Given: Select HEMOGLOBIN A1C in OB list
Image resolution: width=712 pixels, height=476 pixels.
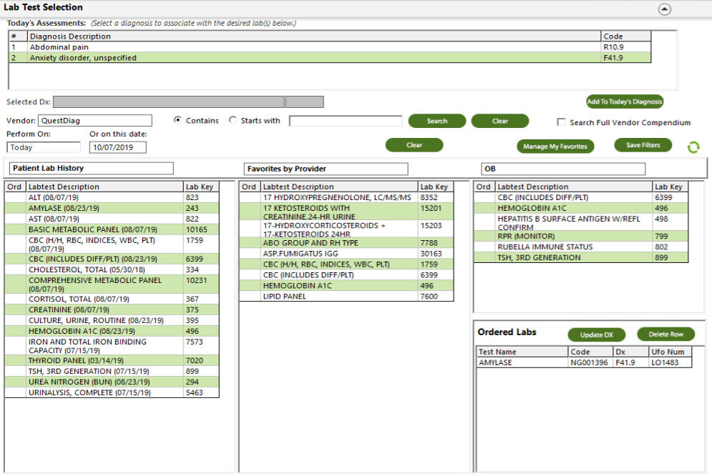Looking at the screenshot, I should pyautogui.click(x=581, y=208).
